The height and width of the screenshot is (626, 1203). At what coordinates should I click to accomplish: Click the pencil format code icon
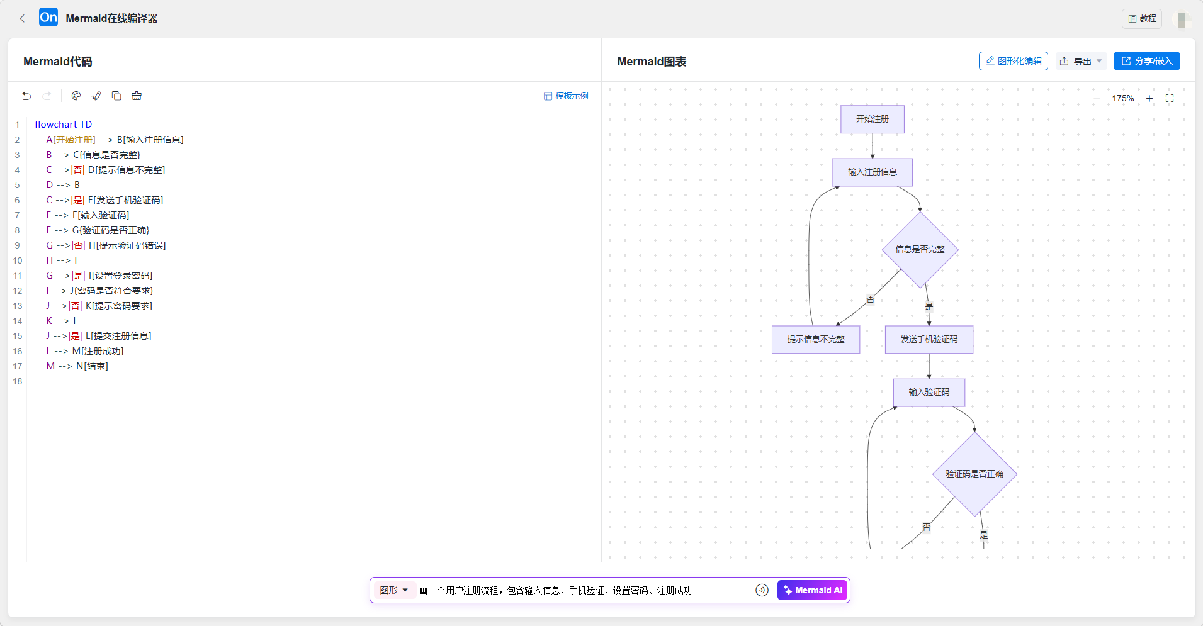[96, 96]
